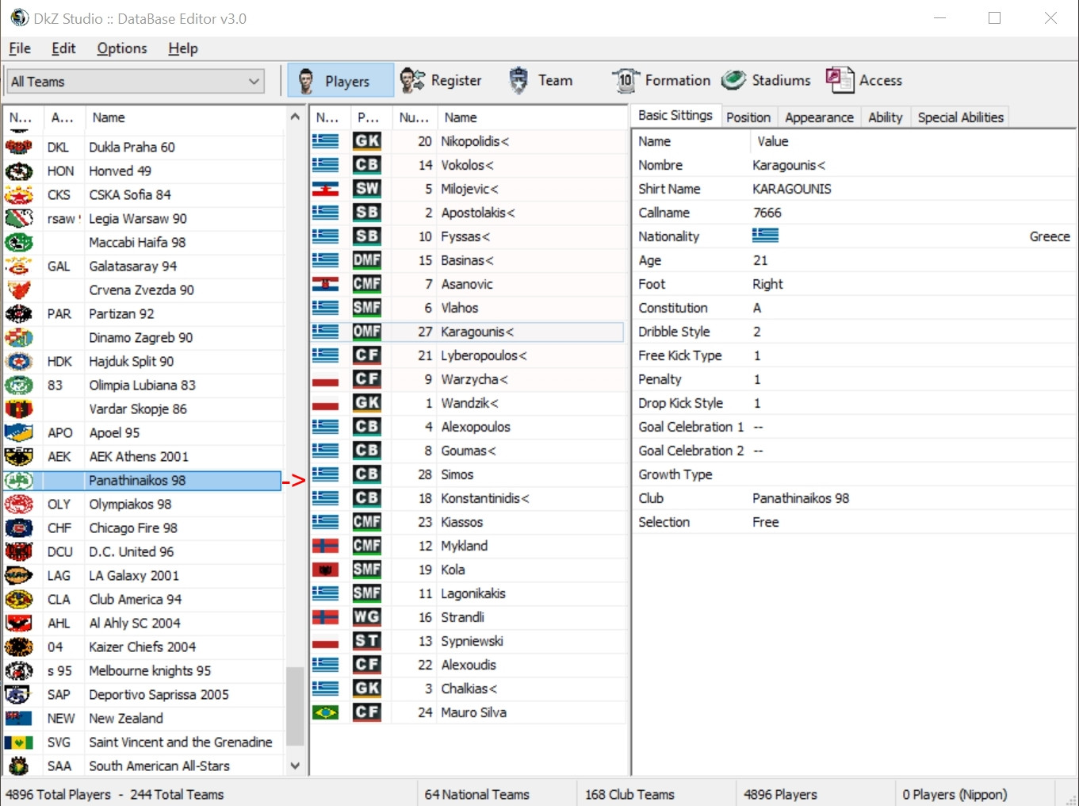Click the team list scrollbar up arrow
This screenshot has height=806, width=1079.
[295, 117]
